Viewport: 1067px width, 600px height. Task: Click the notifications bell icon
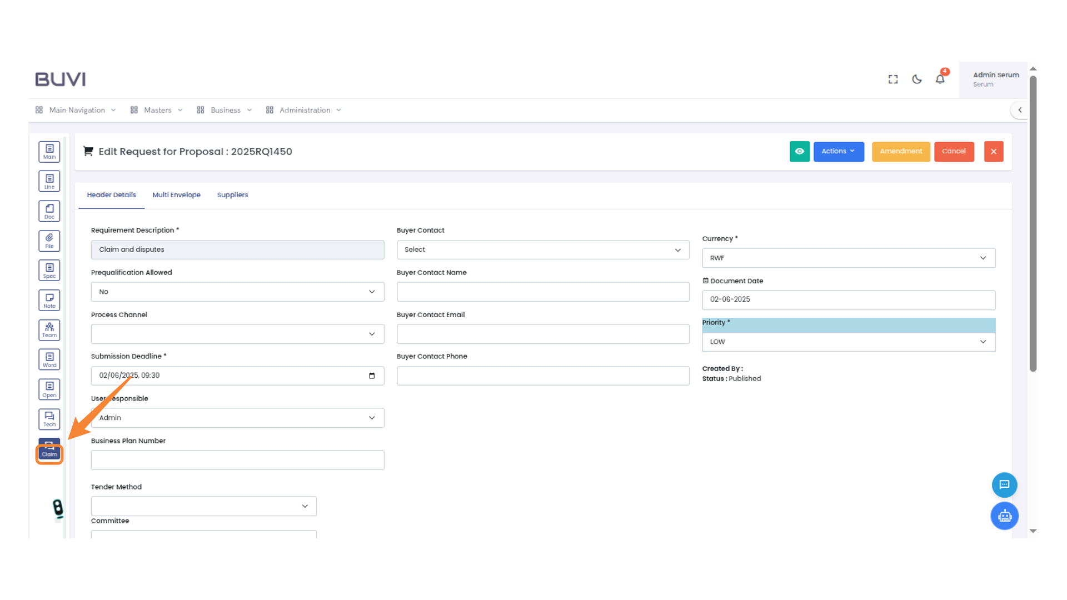click(940, 79)
